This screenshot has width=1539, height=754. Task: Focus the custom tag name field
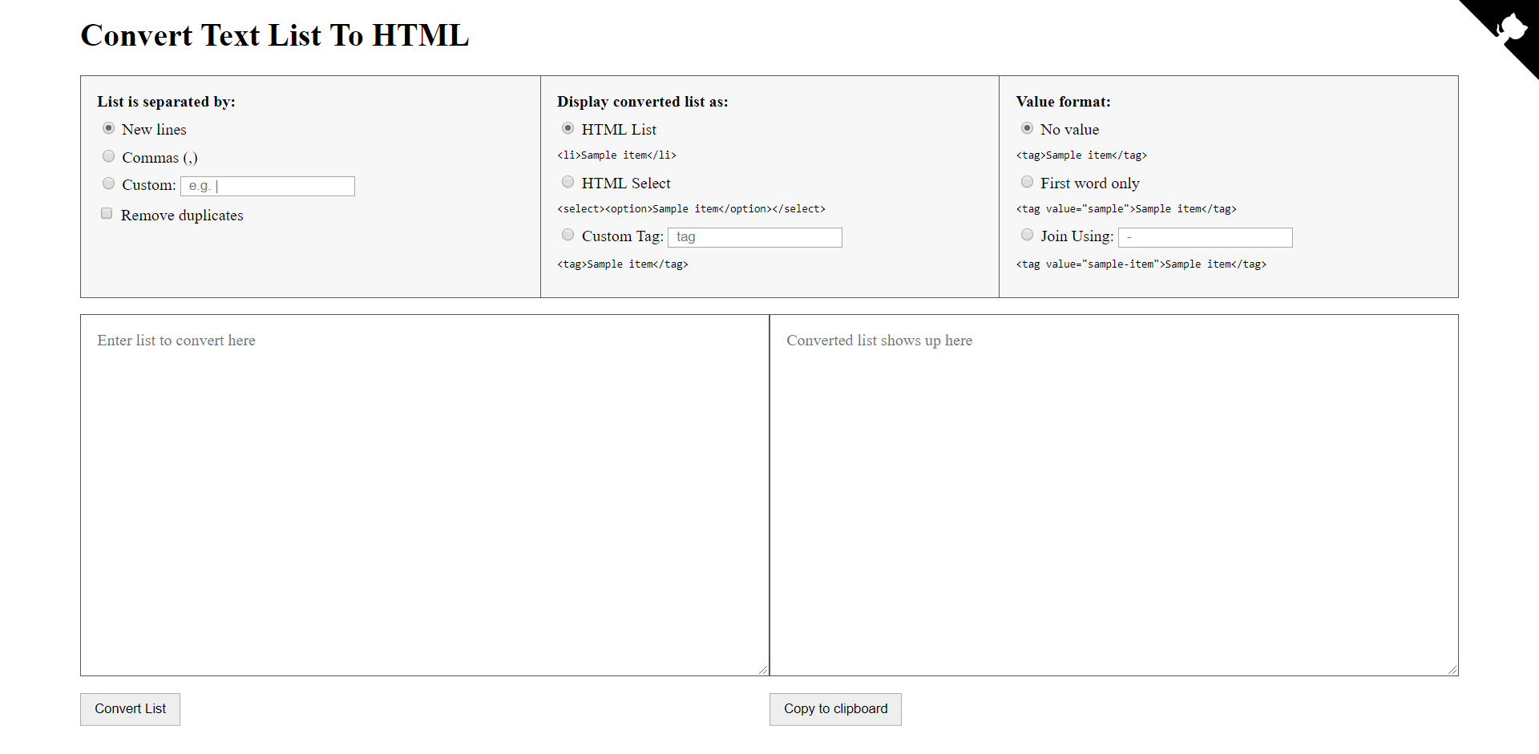pos(754,237)
